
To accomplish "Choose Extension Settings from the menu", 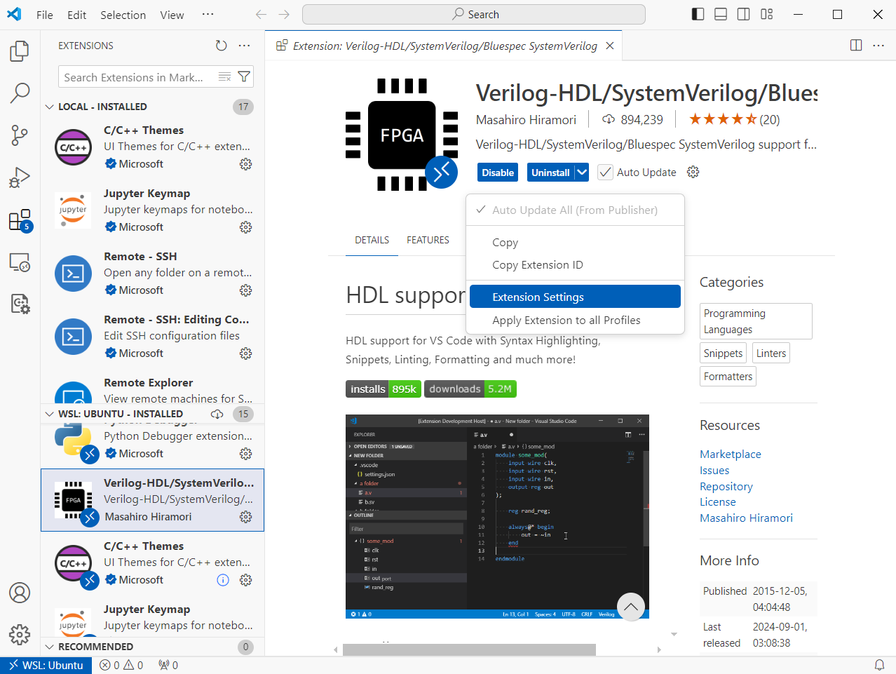I will (x=575, y=297).
